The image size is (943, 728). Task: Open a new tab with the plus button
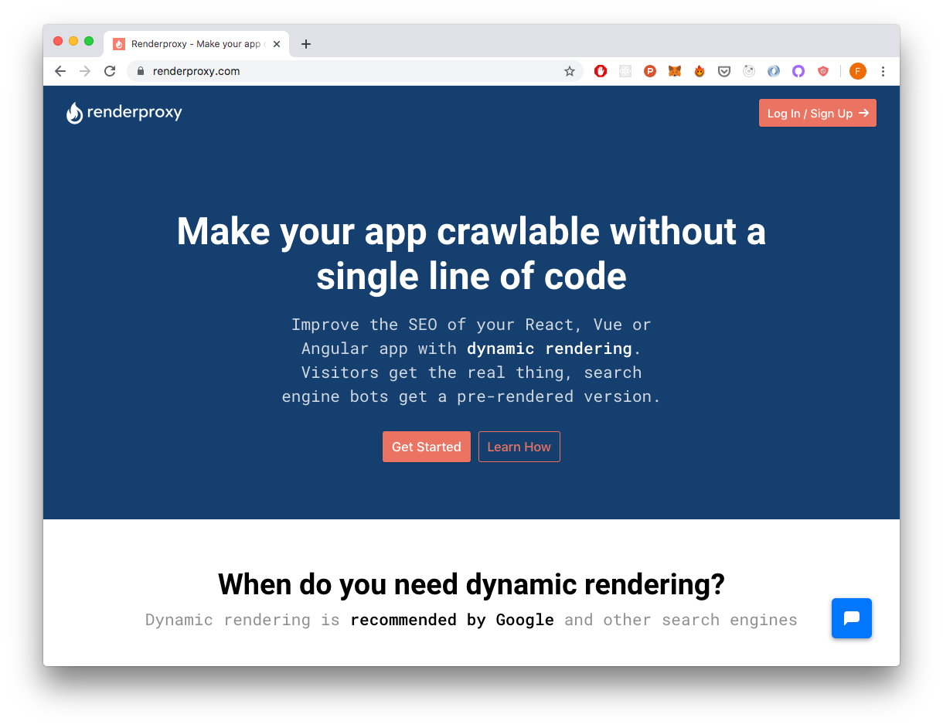[306, 44]
